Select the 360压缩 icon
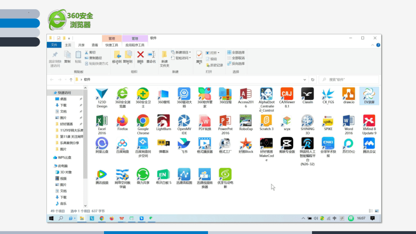The height and width of the screenshot is (234, 416). 225,96
